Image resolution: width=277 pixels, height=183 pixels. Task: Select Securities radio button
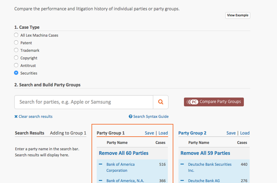16,73
